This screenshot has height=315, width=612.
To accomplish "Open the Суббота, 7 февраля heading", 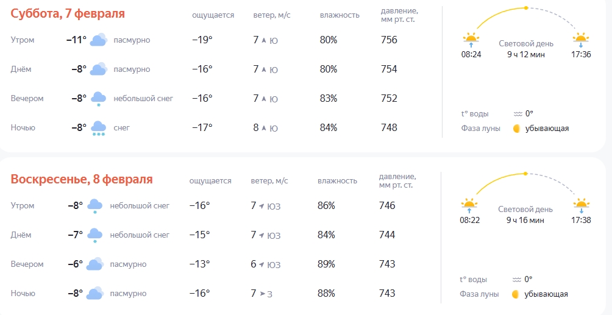I will pos(68,13).
